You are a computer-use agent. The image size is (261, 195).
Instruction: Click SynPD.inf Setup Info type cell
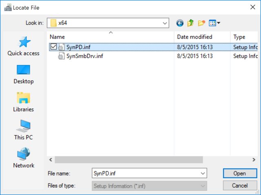pos(246,47)
